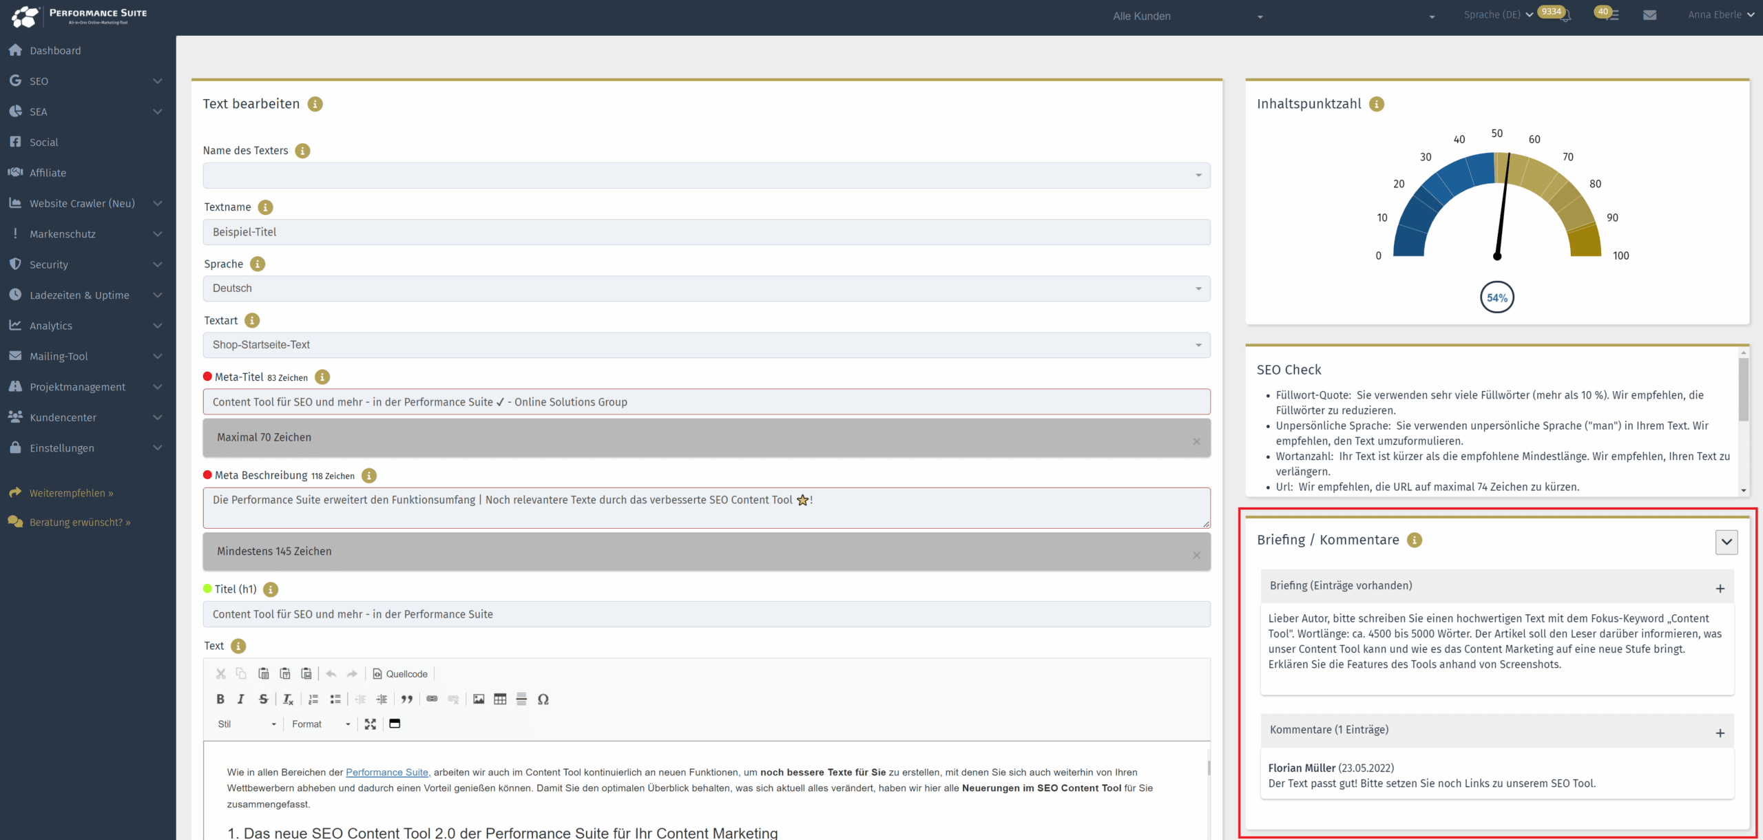
Task: Insert a numbered list
Action: (x=313, y=699)
